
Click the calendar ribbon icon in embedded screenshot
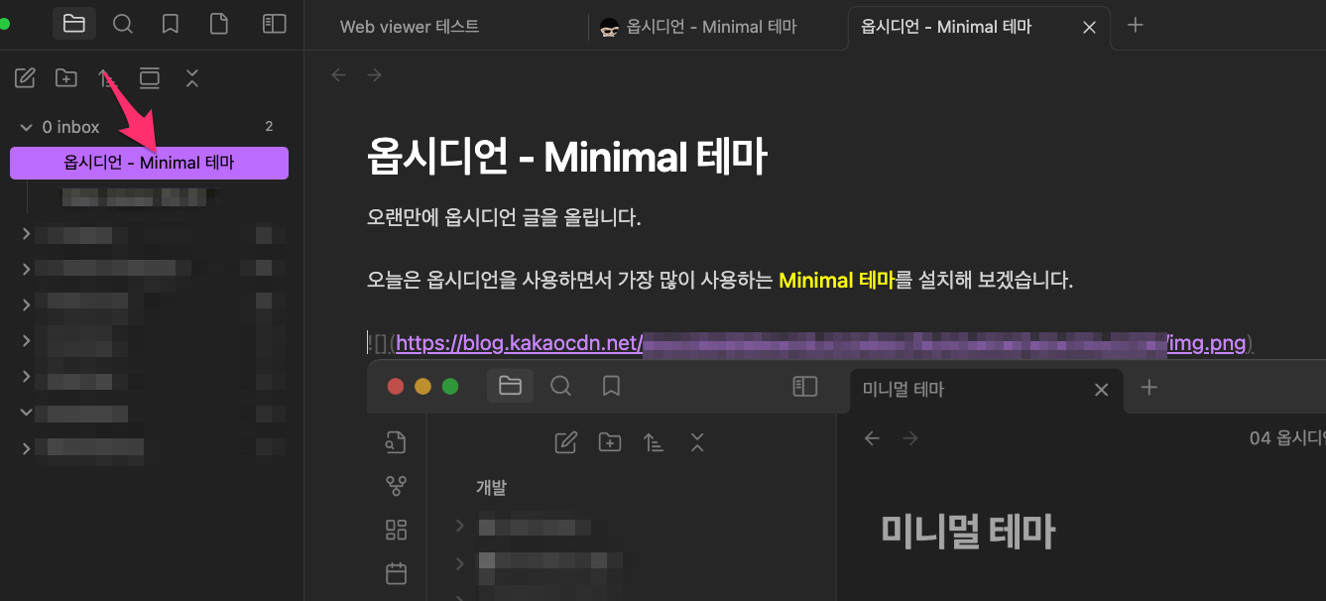tap(396, 573)
